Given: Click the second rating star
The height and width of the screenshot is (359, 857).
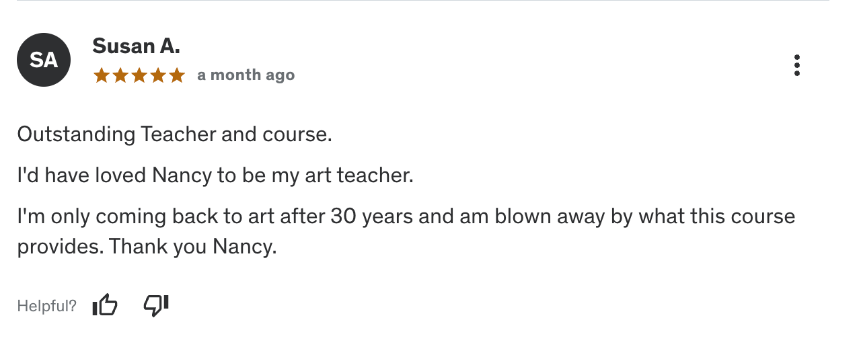Looking at the screenshot, I should tap(120, 75).
